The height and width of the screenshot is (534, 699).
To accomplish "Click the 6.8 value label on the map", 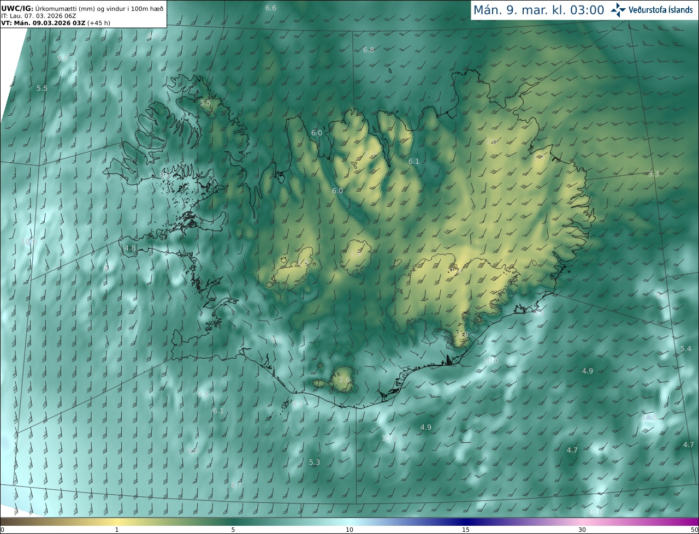I will pyautogui.click(x=369, y=50).
